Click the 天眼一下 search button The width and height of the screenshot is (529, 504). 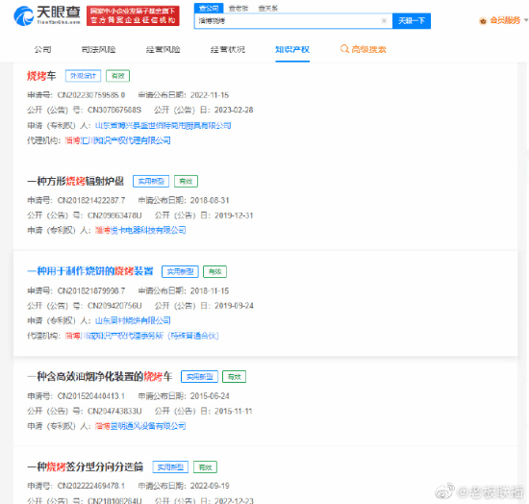(x=412, y=21)
